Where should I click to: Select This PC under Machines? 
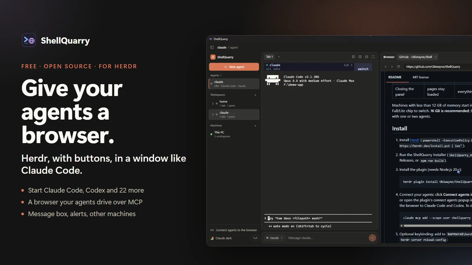click(234, 134)
